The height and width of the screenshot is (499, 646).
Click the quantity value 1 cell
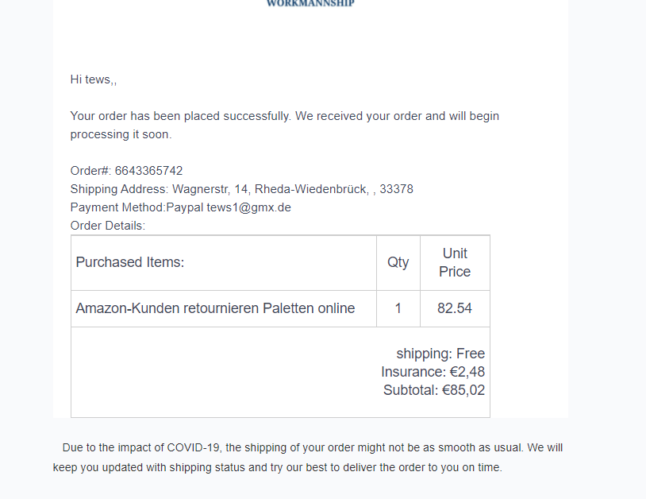398,308
